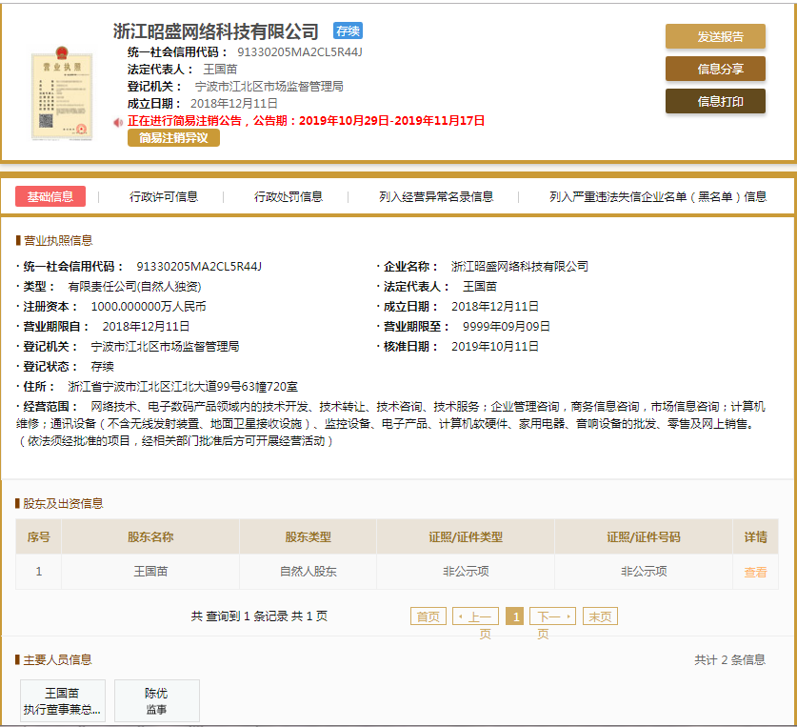Screen dimensions: 797x727
Task: Open the 行政处罚信息 tab
Action: (289, 197)
